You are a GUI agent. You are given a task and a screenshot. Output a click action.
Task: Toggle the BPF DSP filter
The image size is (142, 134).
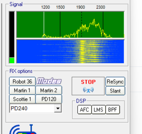point(112,110)
